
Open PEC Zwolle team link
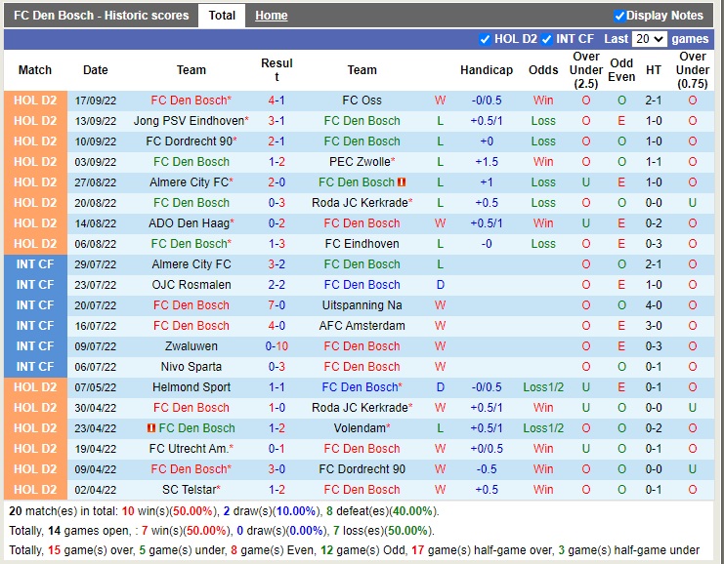click(x=362, y=162)
